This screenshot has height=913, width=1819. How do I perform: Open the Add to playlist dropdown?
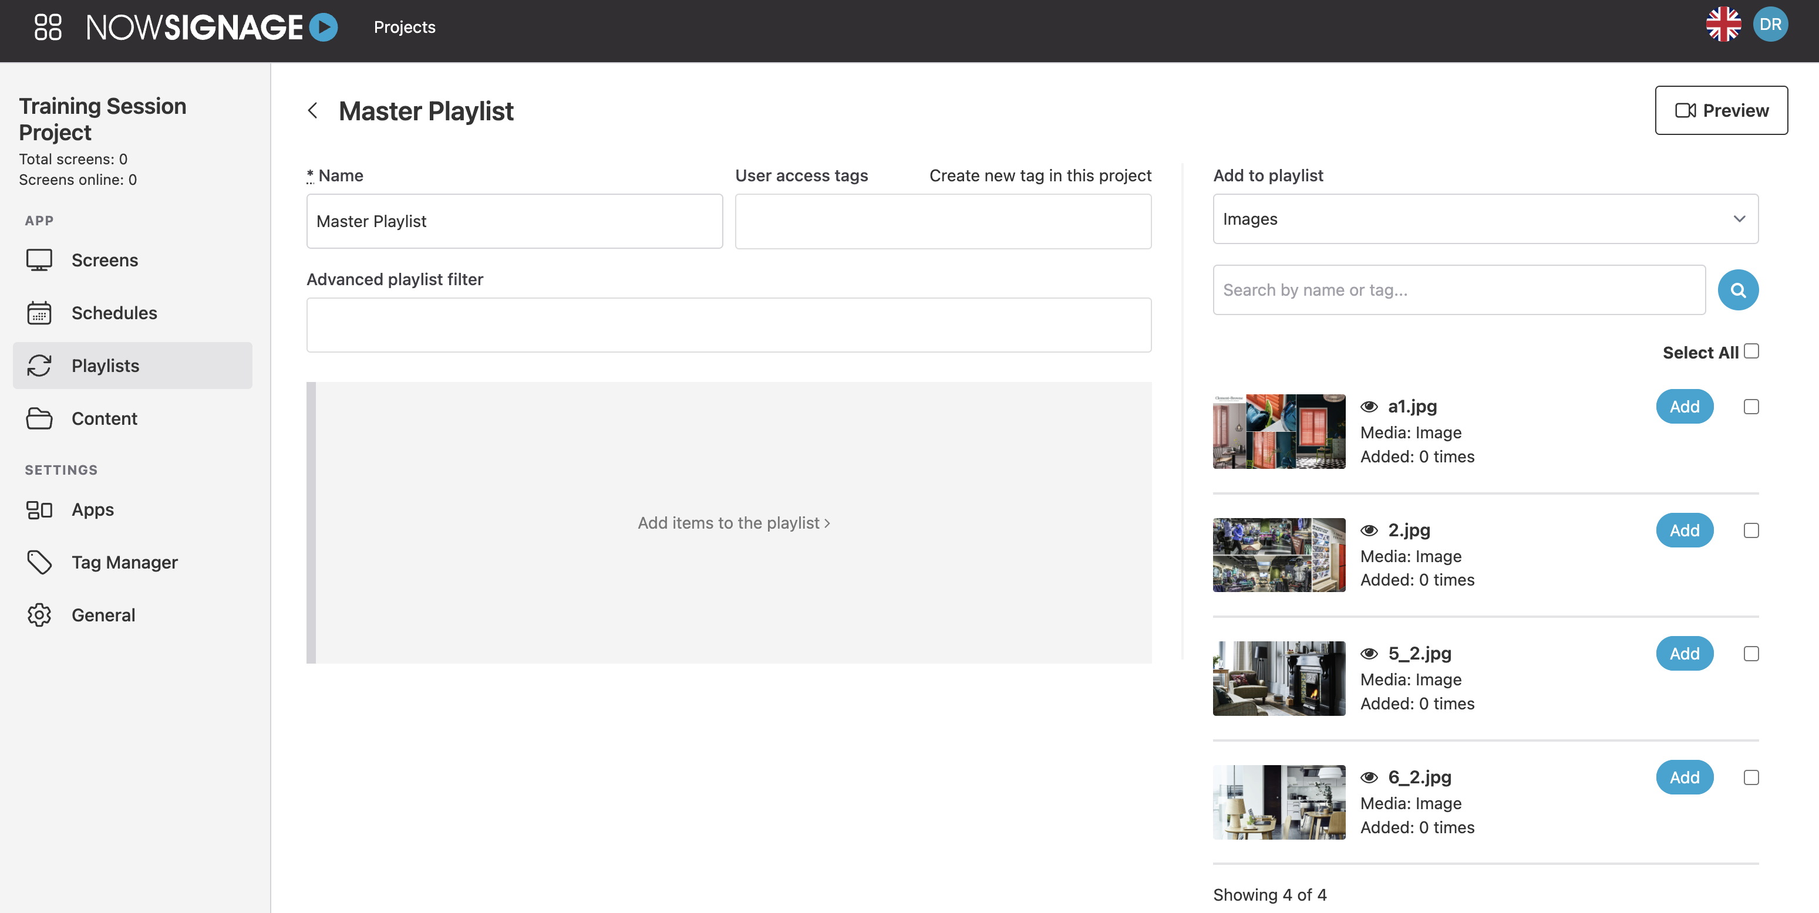coord(1485,219)
